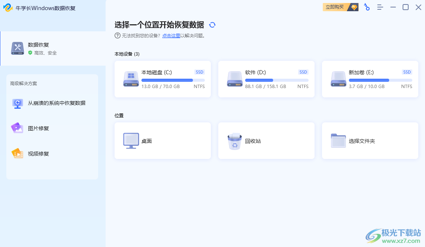
Task: Open the 图片修复 photo repair icon
Action: click(17, 128)
